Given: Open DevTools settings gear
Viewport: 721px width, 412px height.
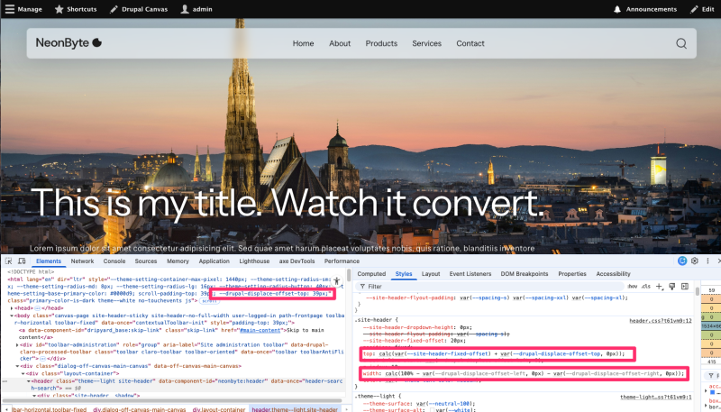Looking at the screenshot, I should point(695,261).
